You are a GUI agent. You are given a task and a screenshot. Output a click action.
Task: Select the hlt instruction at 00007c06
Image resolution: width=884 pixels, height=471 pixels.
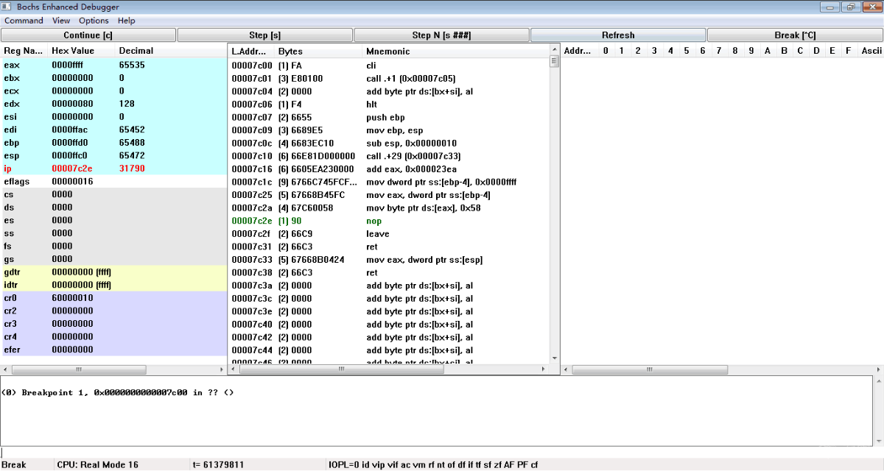(389, 105)
